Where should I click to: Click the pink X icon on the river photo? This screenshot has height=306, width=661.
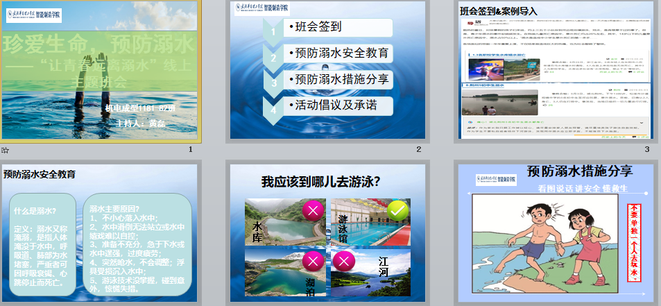pyautogui.click(x=345, y=261)
